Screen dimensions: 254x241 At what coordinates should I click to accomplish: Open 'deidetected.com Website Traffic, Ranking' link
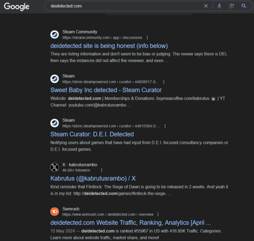pos(131,223)
